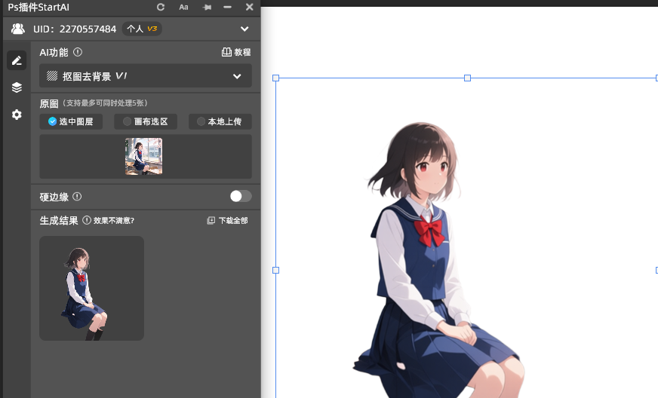The image size is (658, 398).
Task: Click the 个人 V3 membership badge
Action: click(142, 29)
